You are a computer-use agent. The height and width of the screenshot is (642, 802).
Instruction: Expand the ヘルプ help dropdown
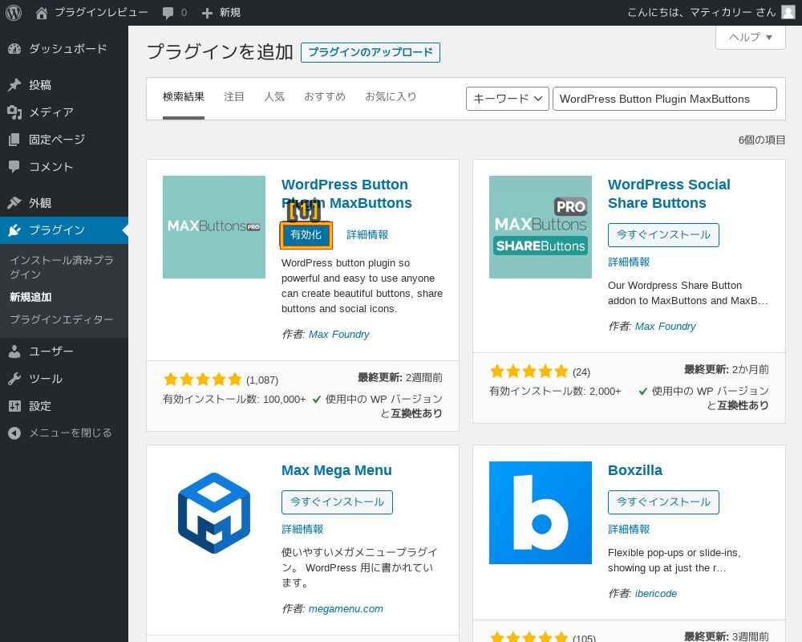[751, 38]
